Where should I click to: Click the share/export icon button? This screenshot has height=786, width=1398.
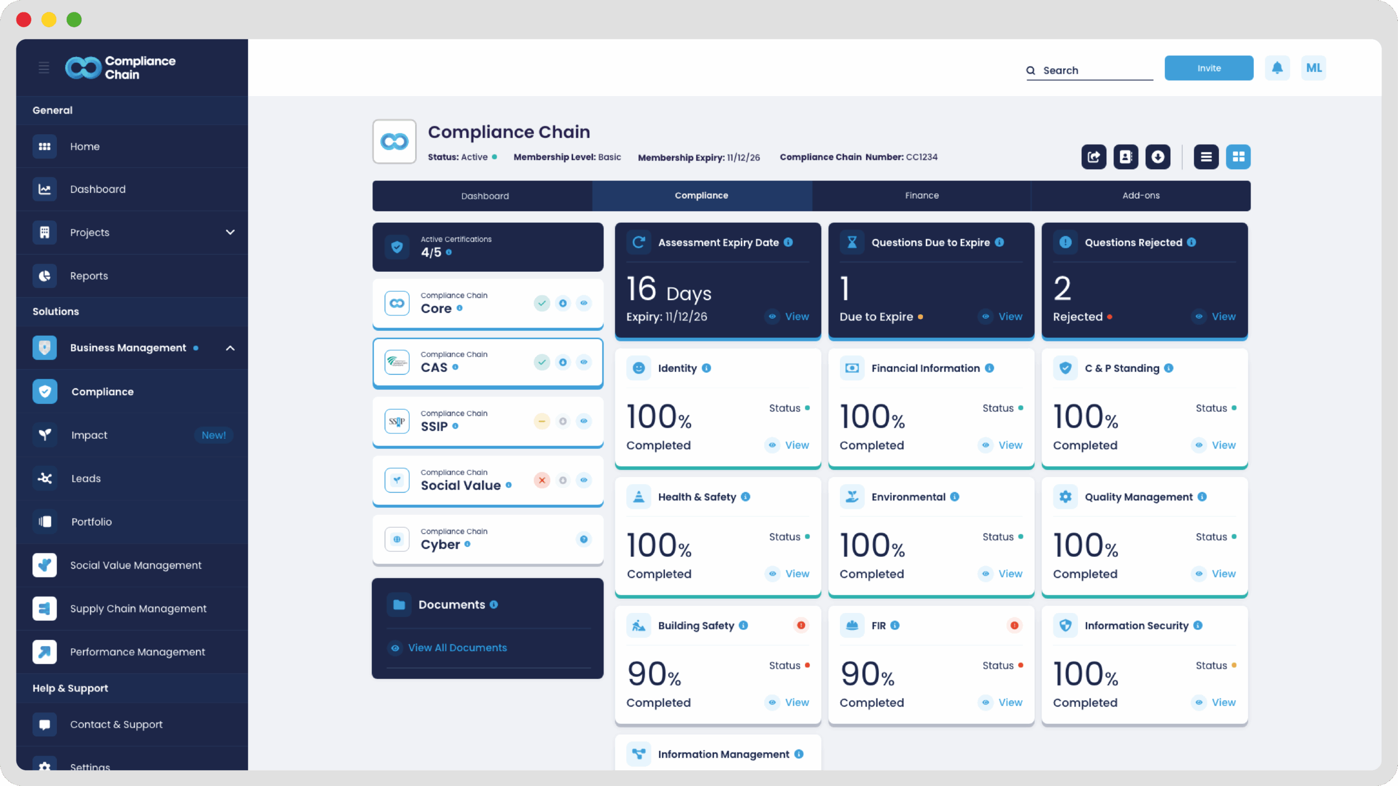tap(1094, 157)
